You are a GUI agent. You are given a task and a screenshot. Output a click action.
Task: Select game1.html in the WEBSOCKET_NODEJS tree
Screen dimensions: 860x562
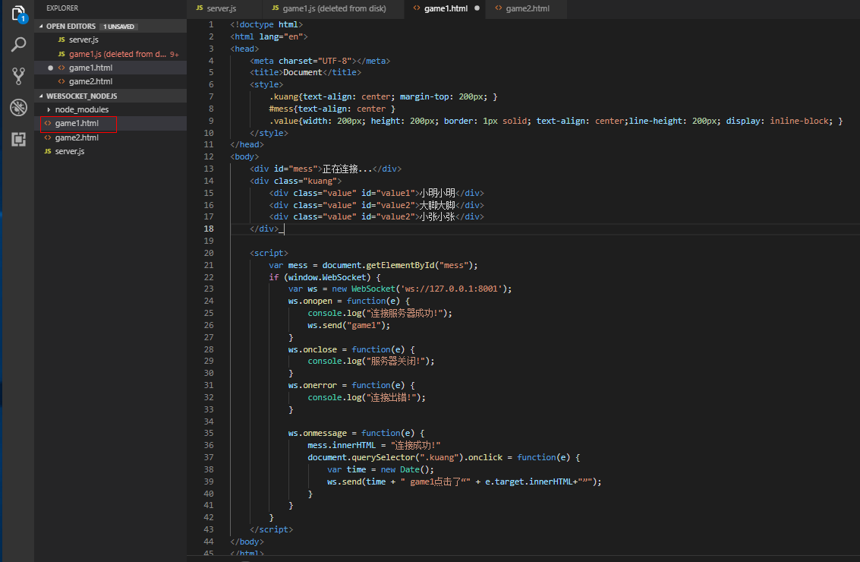pyautogui.click(x=77, y=123)
